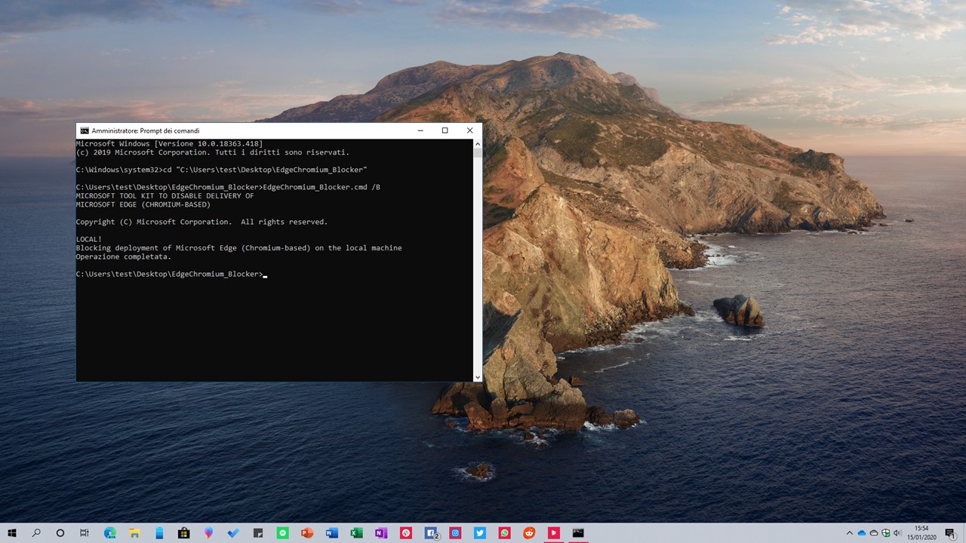Click 'Copyright (C) Microsoft Corporation' line

tap(202, 222)
